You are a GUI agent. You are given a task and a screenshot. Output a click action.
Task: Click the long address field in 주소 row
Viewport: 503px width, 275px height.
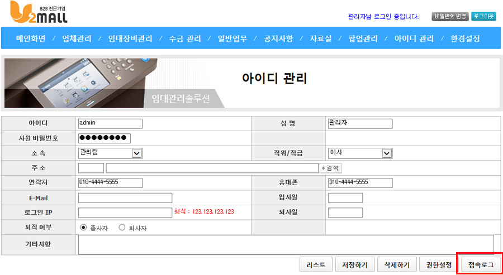point(212,168)
